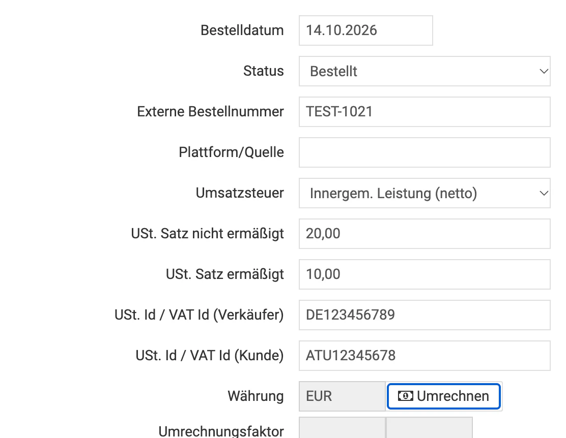Open the Status dropdown showing Bestellt
The width and height of the screenshot is (566, 438).
coord(425,71)
